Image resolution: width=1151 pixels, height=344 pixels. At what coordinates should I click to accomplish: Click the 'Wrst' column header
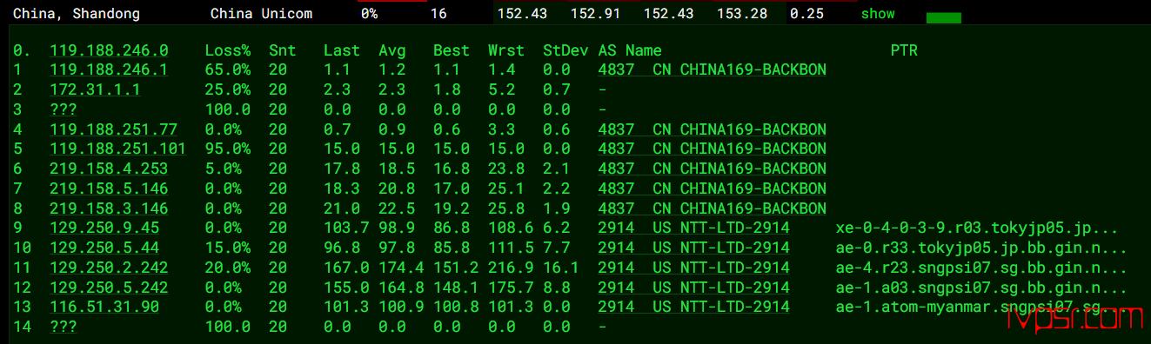click(505, 50)
